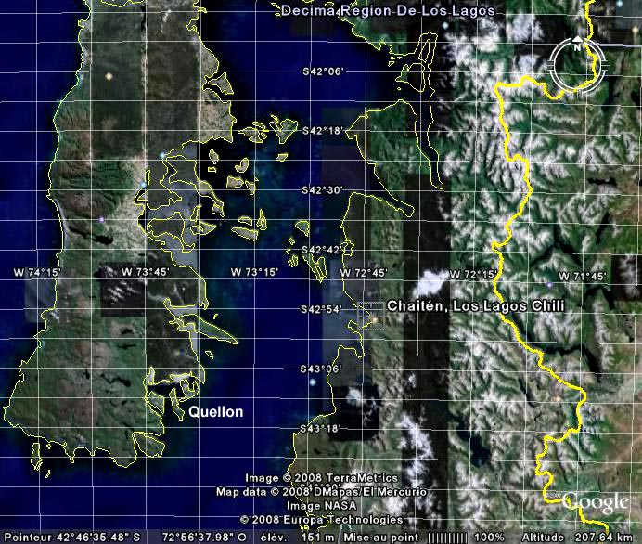Click the Europa Technologies copyright text
Image resolution: width=642 pixels, height=544 pixels.
[x=321, y=520]
